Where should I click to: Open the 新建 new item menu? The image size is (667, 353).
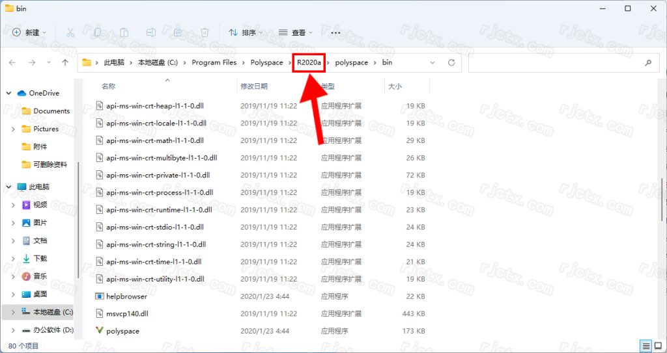pos(28,32)
